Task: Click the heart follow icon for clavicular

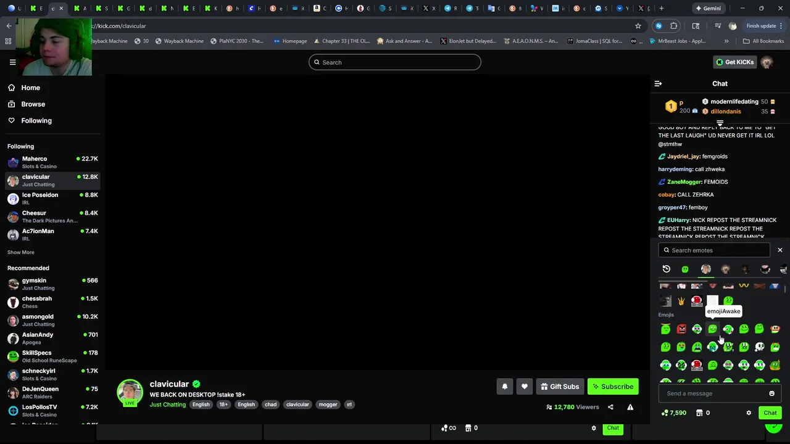Action: [x=524, y=387]
